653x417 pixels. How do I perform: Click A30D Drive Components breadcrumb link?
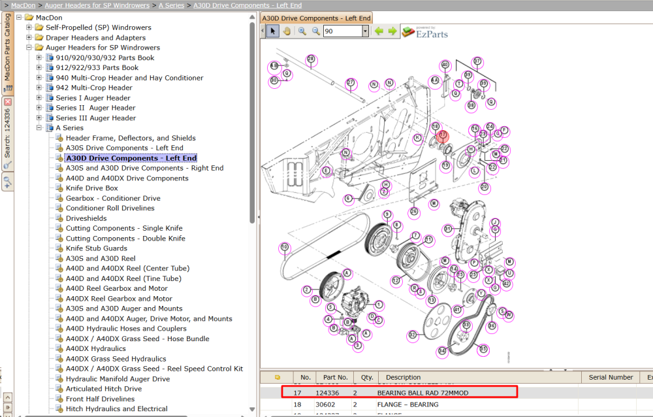pyautogui.click(x=247, y=5)
